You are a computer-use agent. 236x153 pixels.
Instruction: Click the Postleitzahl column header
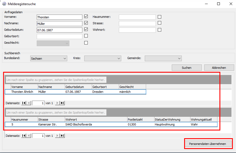pyautogui.click(x=140, y=120)
